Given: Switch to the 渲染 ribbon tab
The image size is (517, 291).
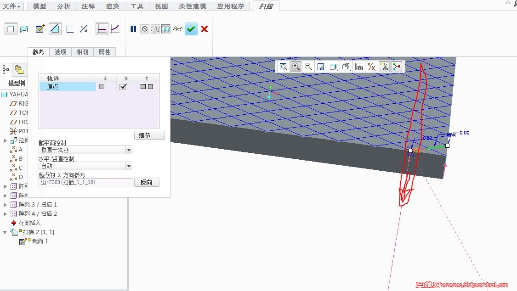Looking at the screenshot, I should pos(113,6).
